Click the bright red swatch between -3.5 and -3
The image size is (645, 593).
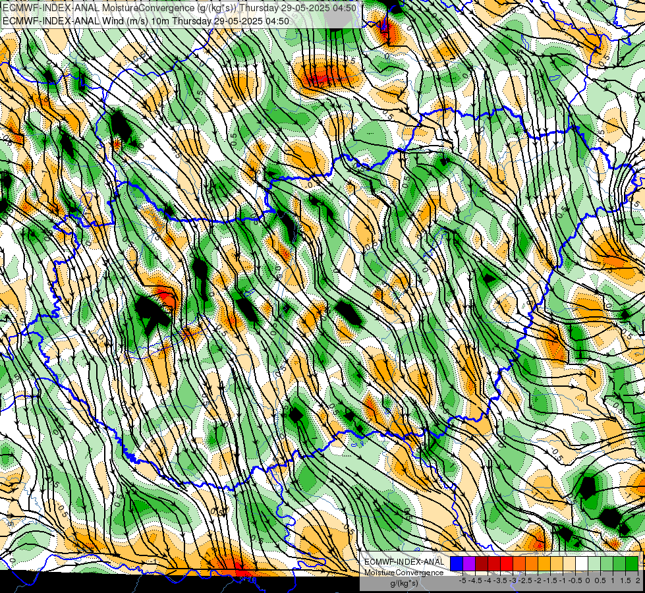(507, 563)
